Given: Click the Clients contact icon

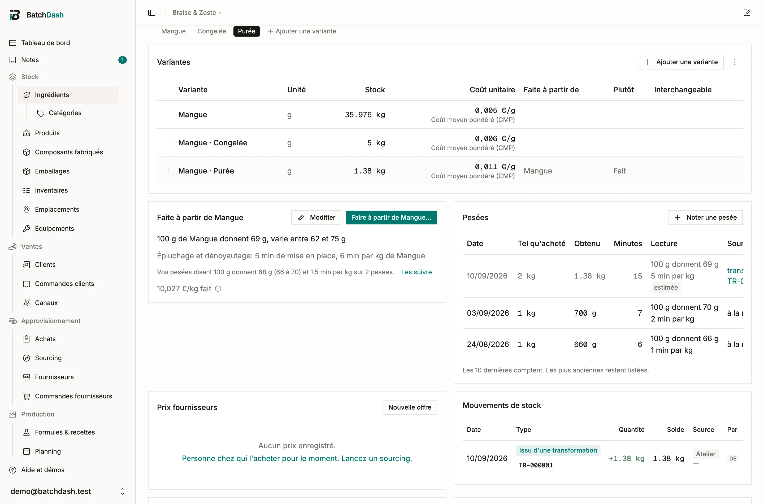Looking at the screenshot, I should pos(27,264).
